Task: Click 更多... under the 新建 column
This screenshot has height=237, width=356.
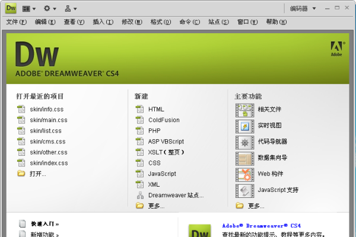Action: point(156,206)
